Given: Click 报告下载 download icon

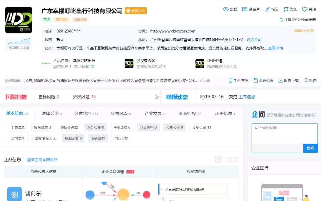Looking at the screenshot, I should (281, 80).
